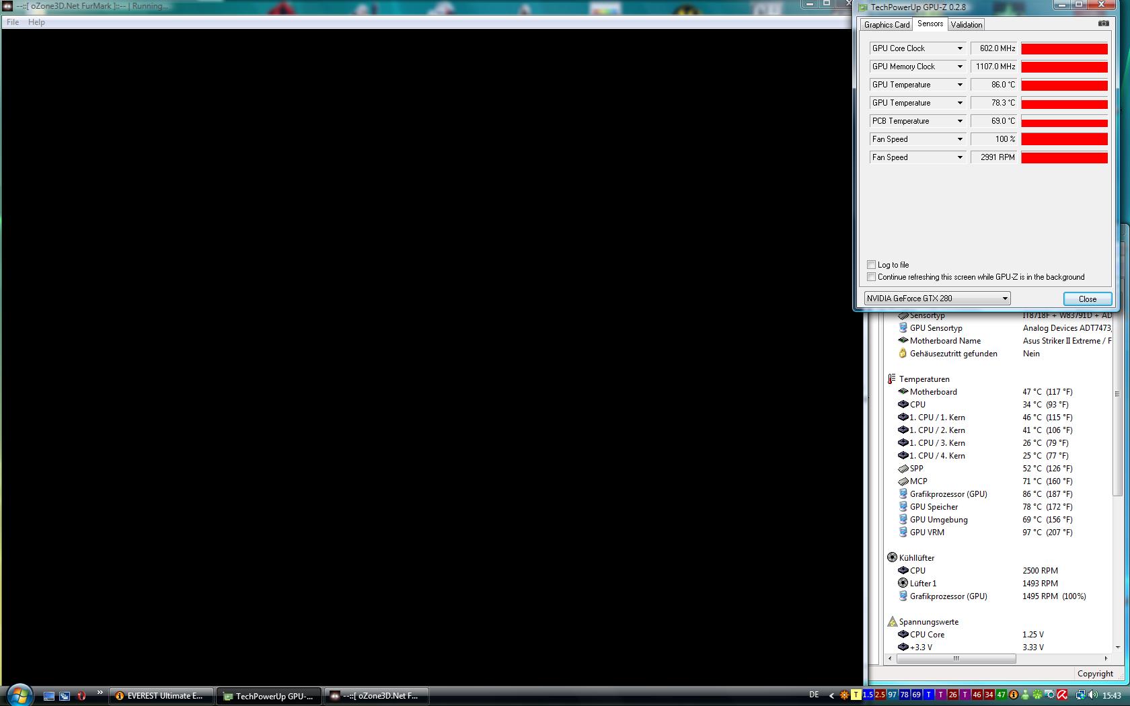Screen dimensions: 1130x706
Task: Expand the hidden quick launch chevron
Action: coord(100,693)
